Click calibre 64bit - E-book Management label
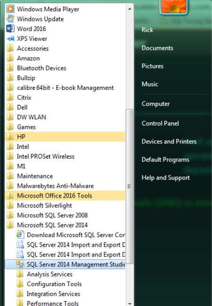Viewport: 212px width, 306px height. (65, 88)
